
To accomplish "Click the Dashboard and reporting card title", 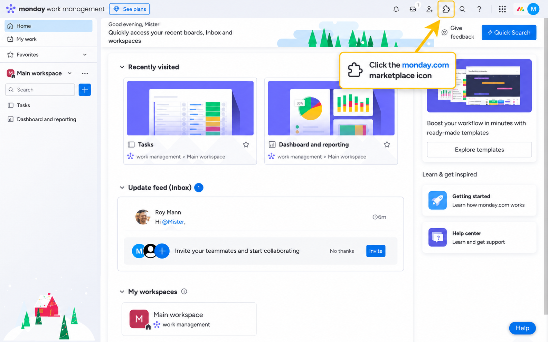I will point(314,144).
